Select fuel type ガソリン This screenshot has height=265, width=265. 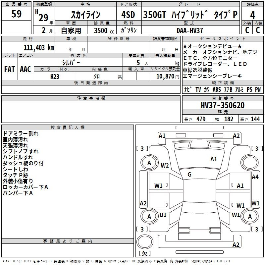pos(129,30)
